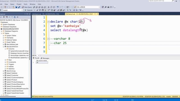Select the SalesLT.ProductCategory table
Viewport: 180px width, 101px height.
click(x=15, y=82)
